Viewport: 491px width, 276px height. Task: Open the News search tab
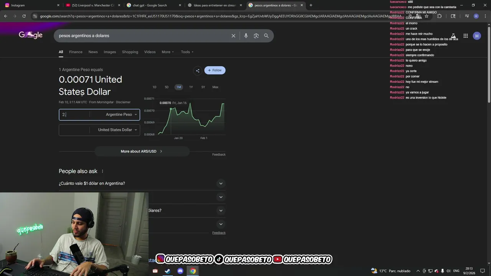[93, 52]
